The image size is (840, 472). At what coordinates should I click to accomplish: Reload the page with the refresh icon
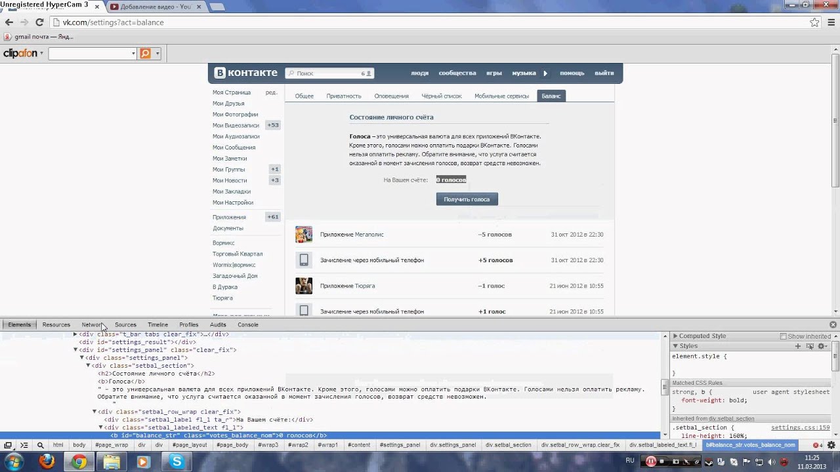pos(39,22)
